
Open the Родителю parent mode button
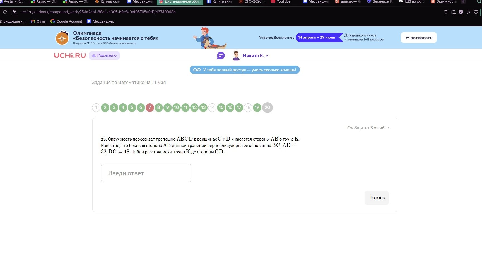104,55
